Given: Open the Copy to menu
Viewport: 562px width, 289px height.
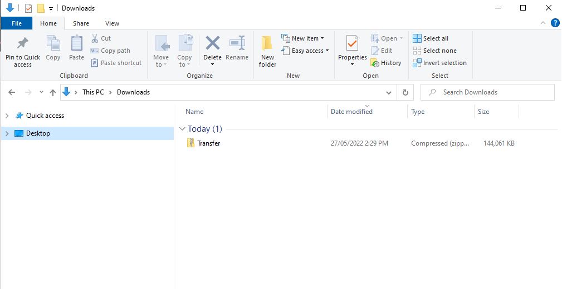Looking at the screenshot, I should coord(184,52).
